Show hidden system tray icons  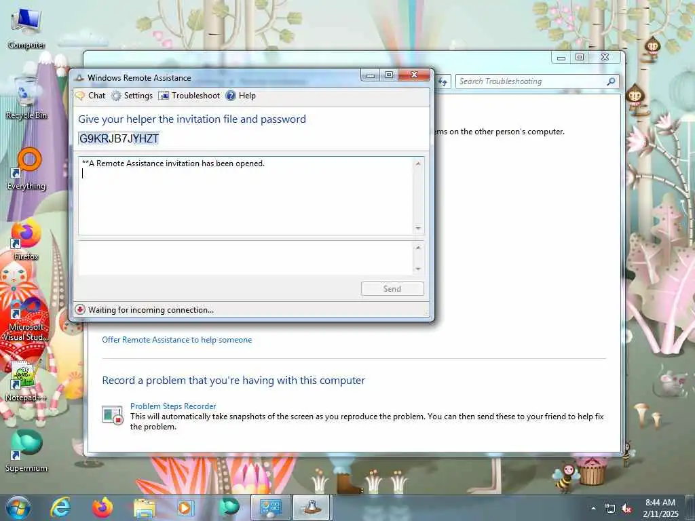(x=593, y=508)
